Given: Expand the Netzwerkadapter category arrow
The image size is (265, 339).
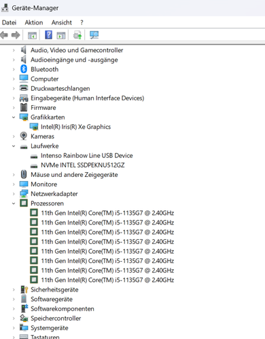Looking at the screenshot, I should coord(14,194).
